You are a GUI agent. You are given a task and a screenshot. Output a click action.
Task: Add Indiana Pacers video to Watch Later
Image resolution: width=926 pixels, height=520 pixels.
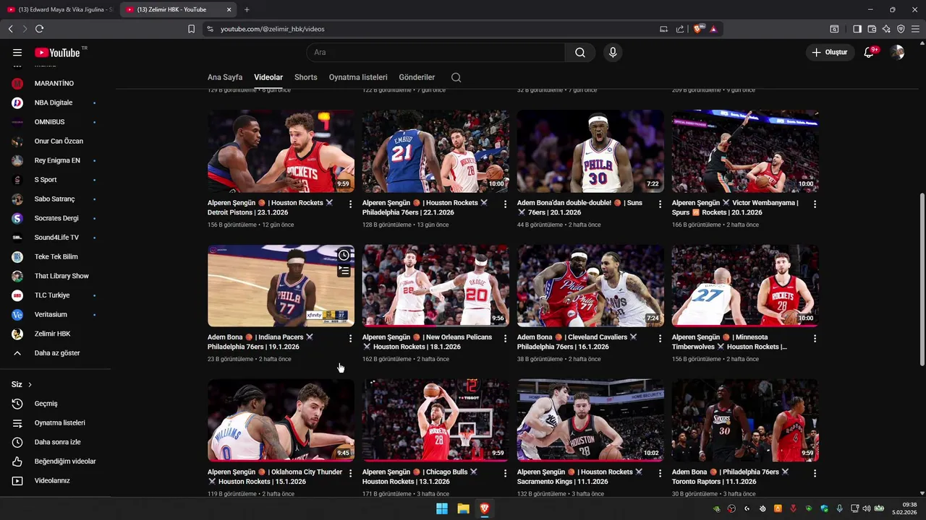pyautogui.click(x=344, y=255)
